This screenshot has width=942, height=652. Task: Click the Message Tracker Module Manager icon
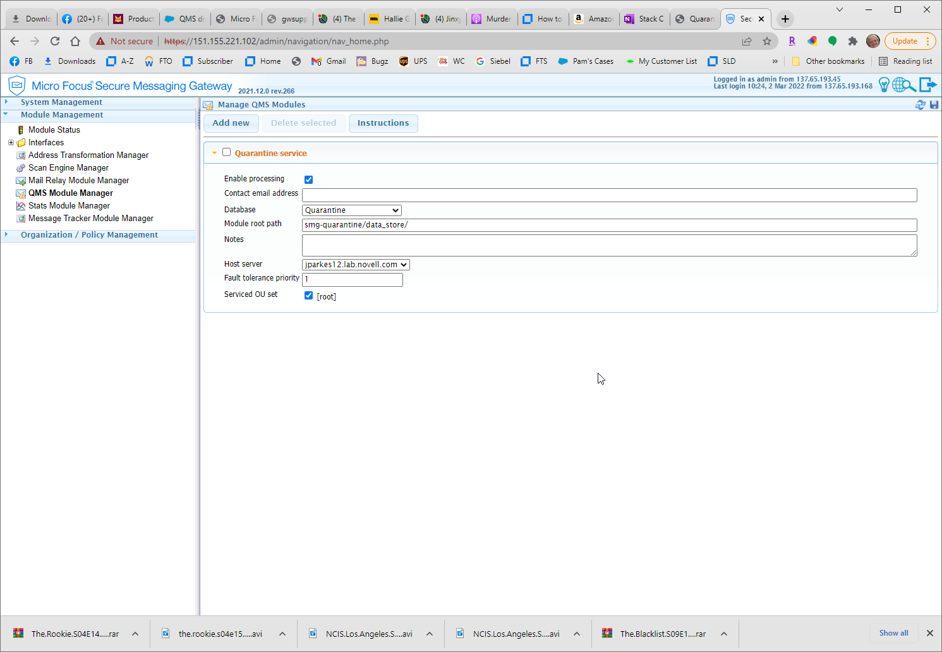tap(21, 218)
